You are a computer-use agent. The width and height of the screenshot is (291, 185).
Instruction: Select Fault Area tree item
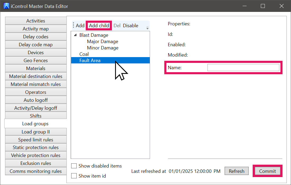click(110, 60)
